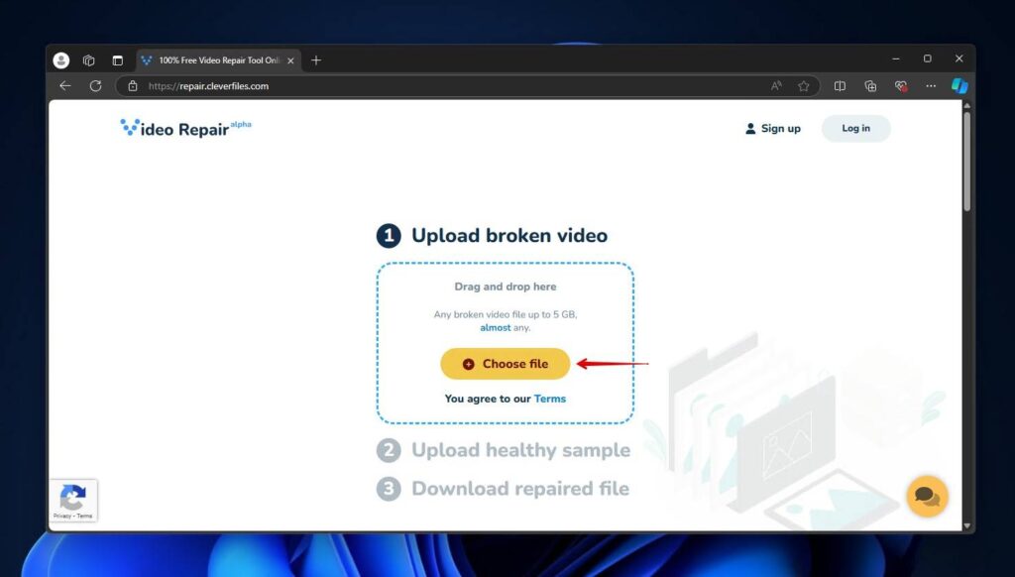Click the Log in button
1015x577 pixels.
(854, 128)
